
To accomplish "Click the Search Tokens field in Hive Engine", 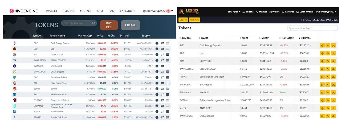I will (x=79, y=23).
